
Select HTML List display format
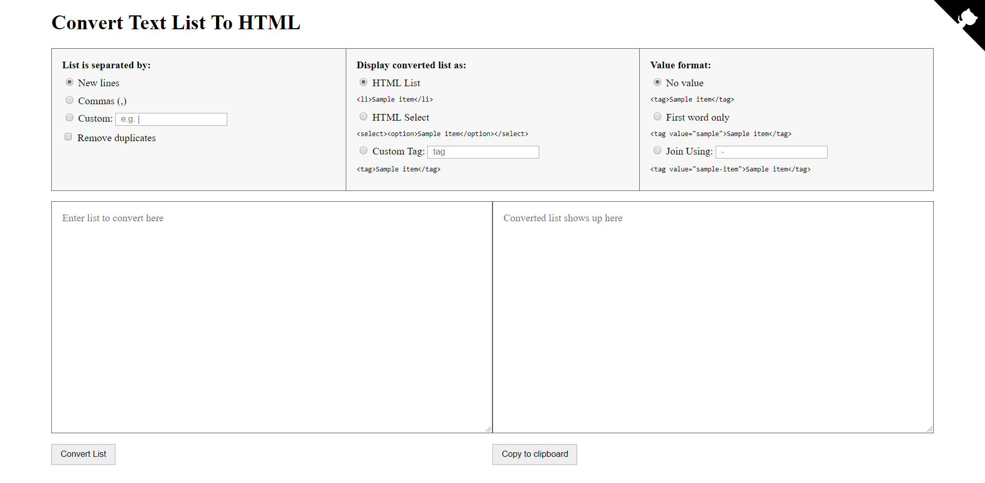363,82
